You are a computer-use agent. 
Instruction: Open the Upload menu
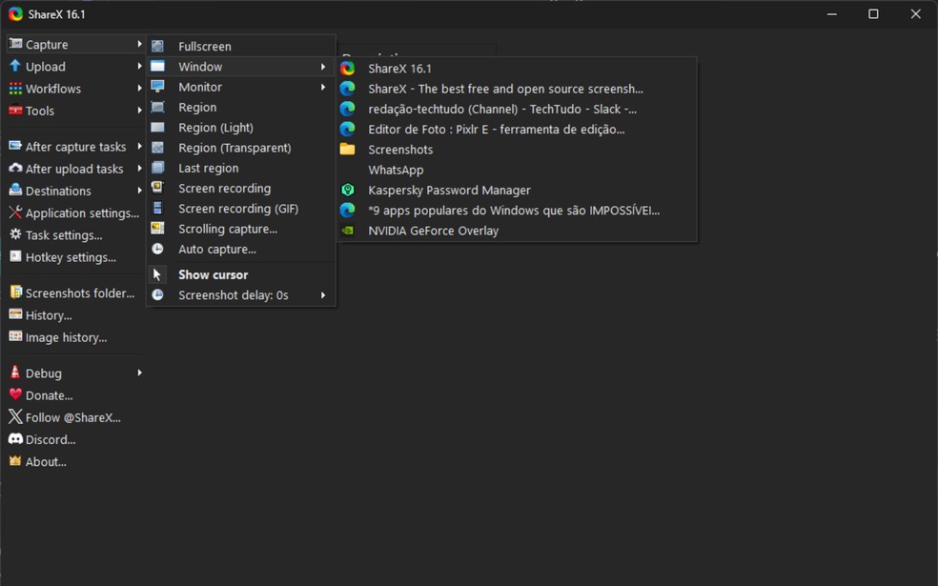tap(46, 67)
